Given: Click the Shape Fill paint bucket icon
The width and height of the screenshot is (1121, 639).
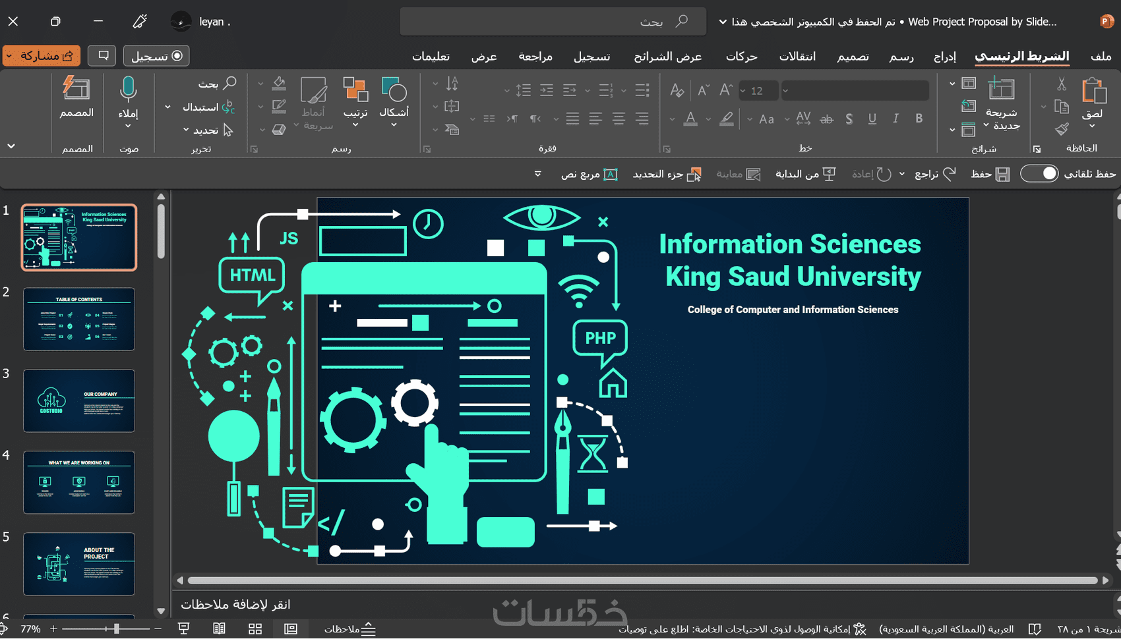Looking at the screenshot, I should (279, 84).
